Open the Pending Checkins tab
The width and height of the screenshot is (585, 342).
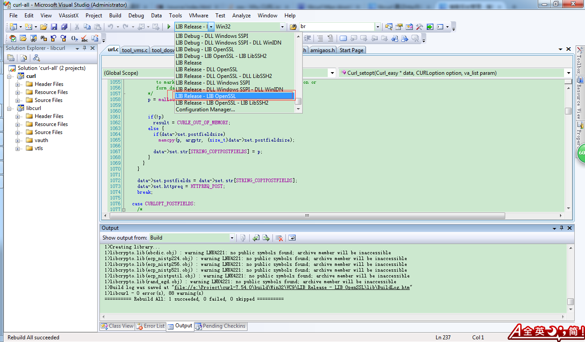point(220,326)
